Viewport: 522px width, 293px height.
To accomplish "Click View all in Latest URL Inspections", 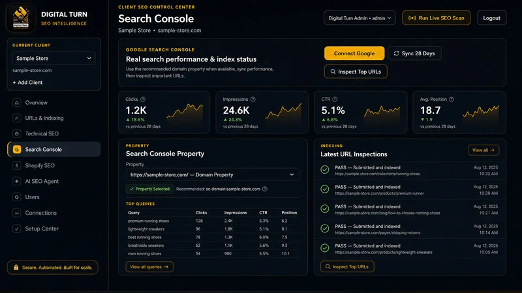I will click(484, 150).
